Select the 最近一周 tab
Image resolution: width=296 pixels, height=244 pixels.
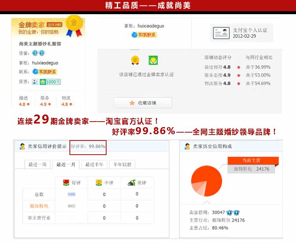(37, 165)
